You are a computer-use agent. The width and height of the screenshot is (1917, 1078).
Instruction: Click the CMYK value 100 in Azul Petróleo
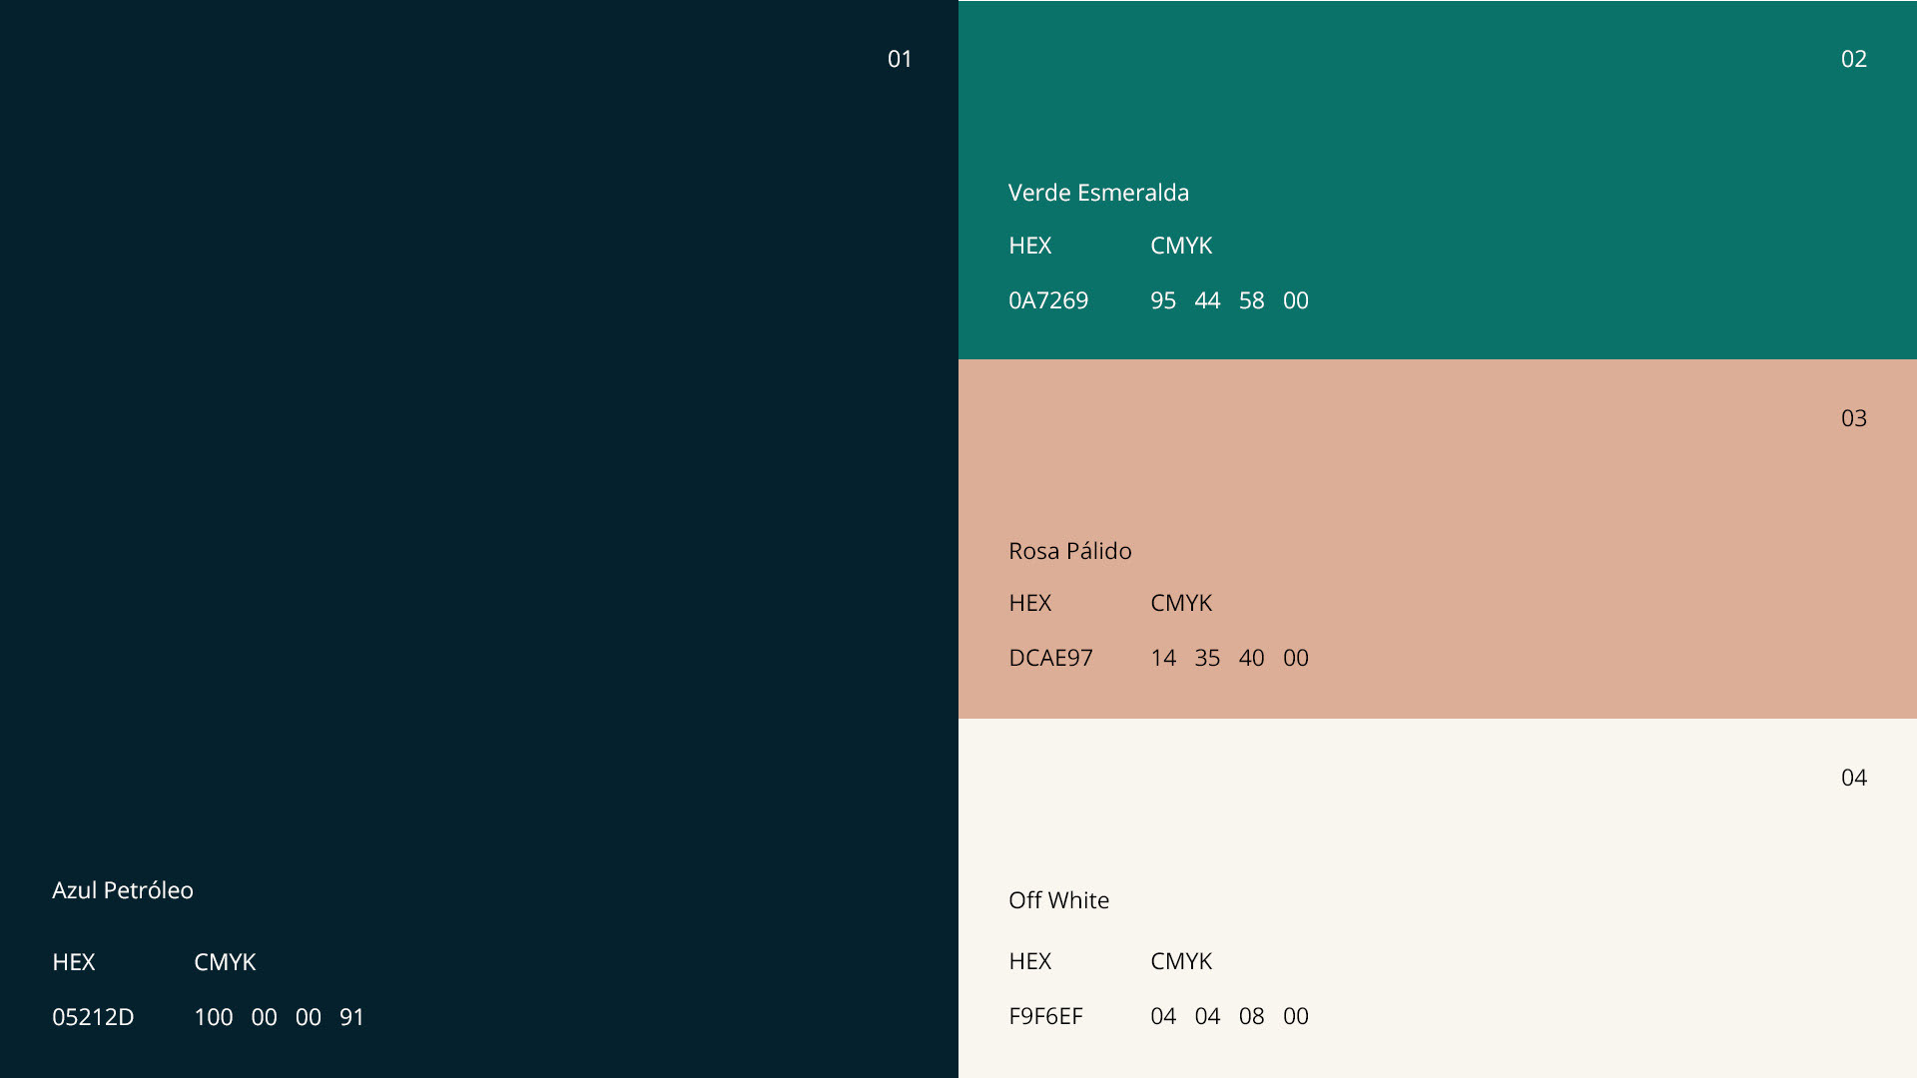click(213, 1017)
